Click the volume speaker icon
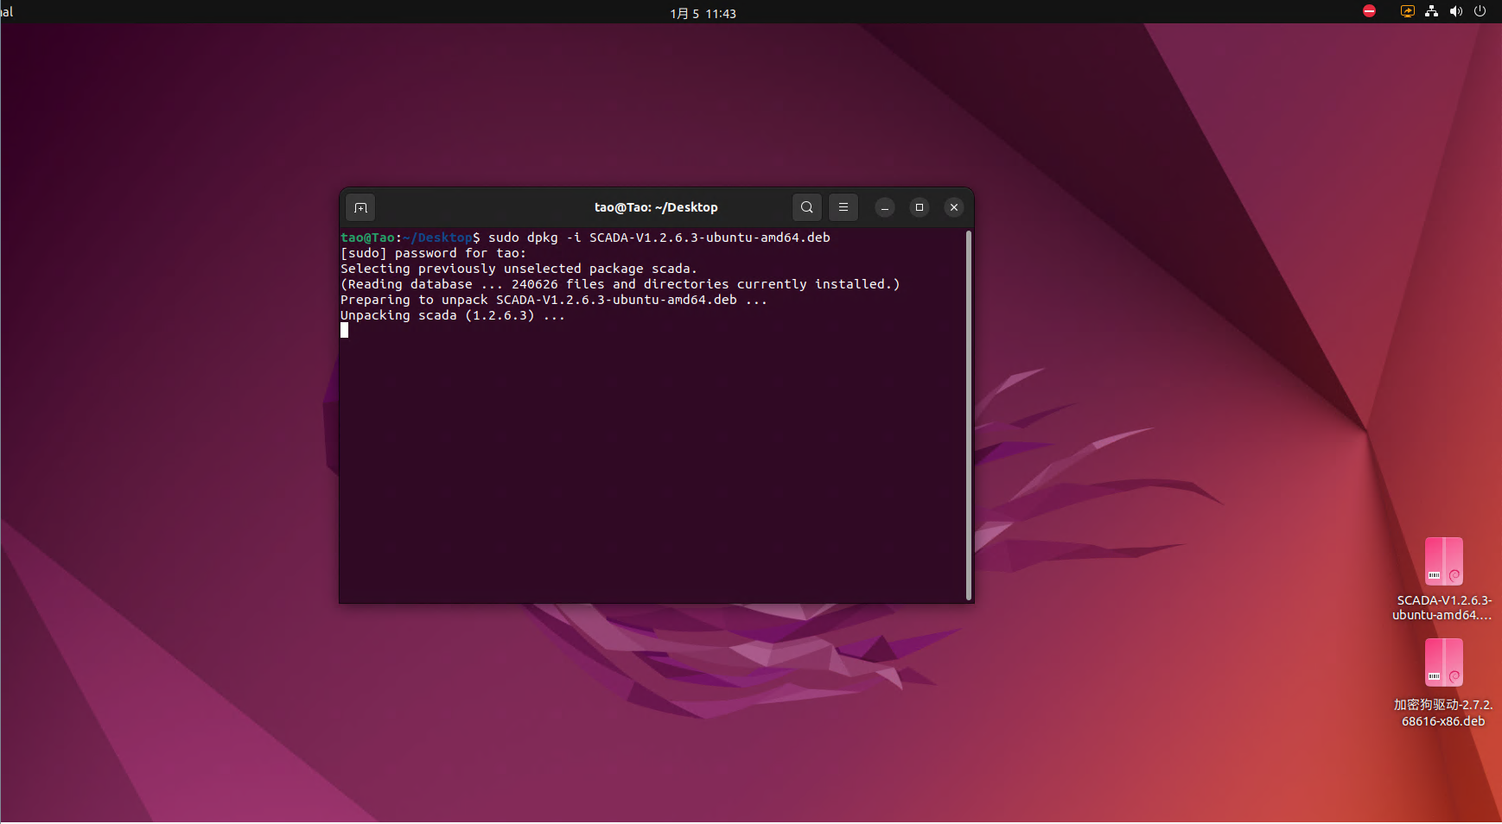 point(1456,11)
